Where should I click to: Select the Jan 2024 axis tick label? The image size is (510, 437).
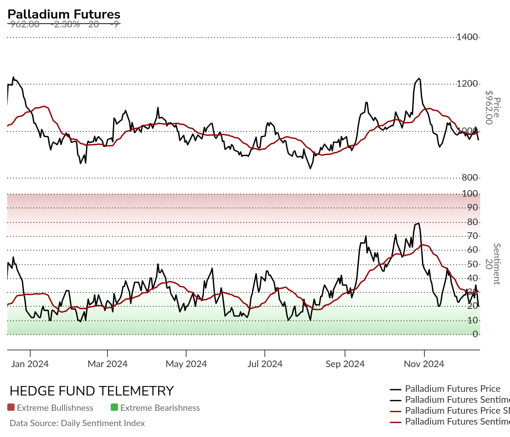point(30,364)
